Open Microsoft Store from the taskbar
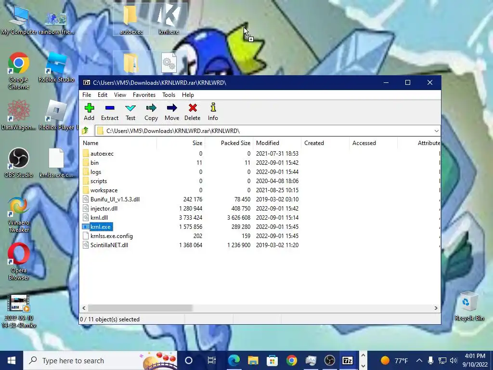 [x=272, y=360]
